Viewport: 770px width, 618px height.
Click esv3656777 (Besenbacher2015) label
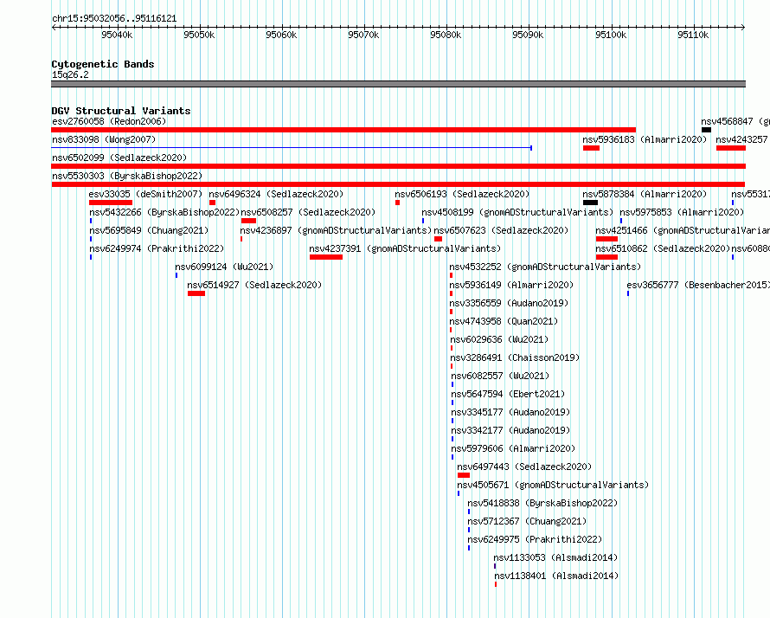(698, 285)
